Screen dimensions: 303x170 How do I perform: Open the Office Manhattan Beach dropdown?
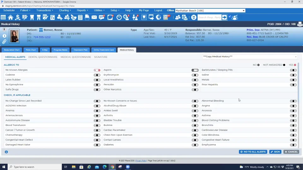pyautogui.click(x=210, y=11)
